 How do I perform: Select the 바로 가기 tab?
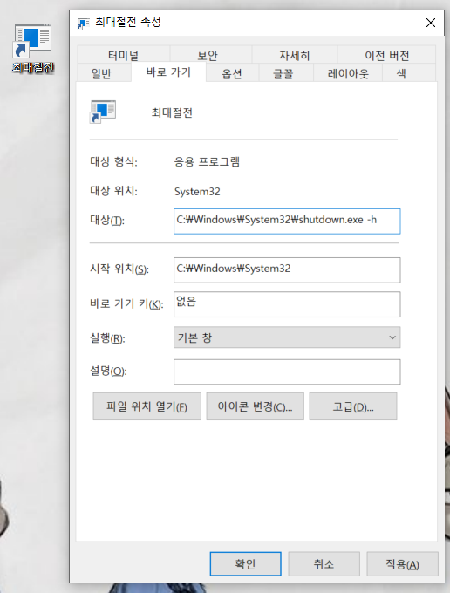point(168,72)
